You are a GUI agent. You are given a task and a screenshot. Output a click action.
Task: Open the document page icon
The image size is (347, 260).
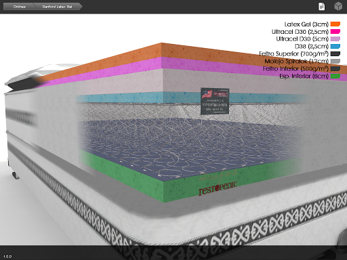(321, 6)
